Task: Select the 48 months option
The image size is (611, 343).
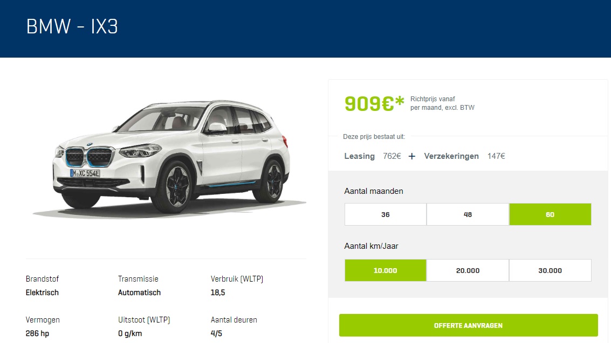Action: [468, 214]
